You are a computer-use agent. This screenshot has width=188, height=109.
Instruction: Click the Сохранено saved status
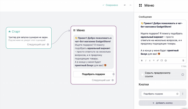[x=110, y=5]
